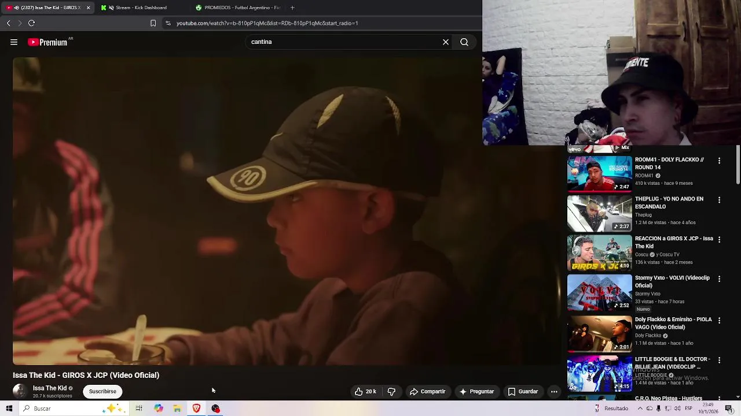741x416 pixels.
Task: Open ROOM41 Doly Flackko Round 14 thumbnail
Action: [x=599, y=173]
